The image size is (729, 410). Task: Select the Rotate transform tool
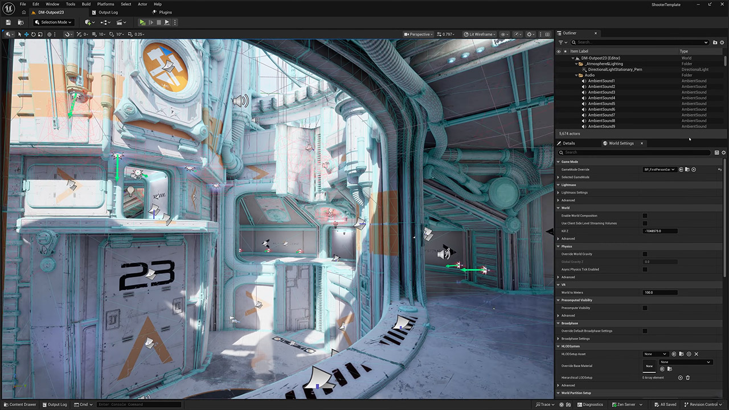pyautogui.click(x=32, y=34)
